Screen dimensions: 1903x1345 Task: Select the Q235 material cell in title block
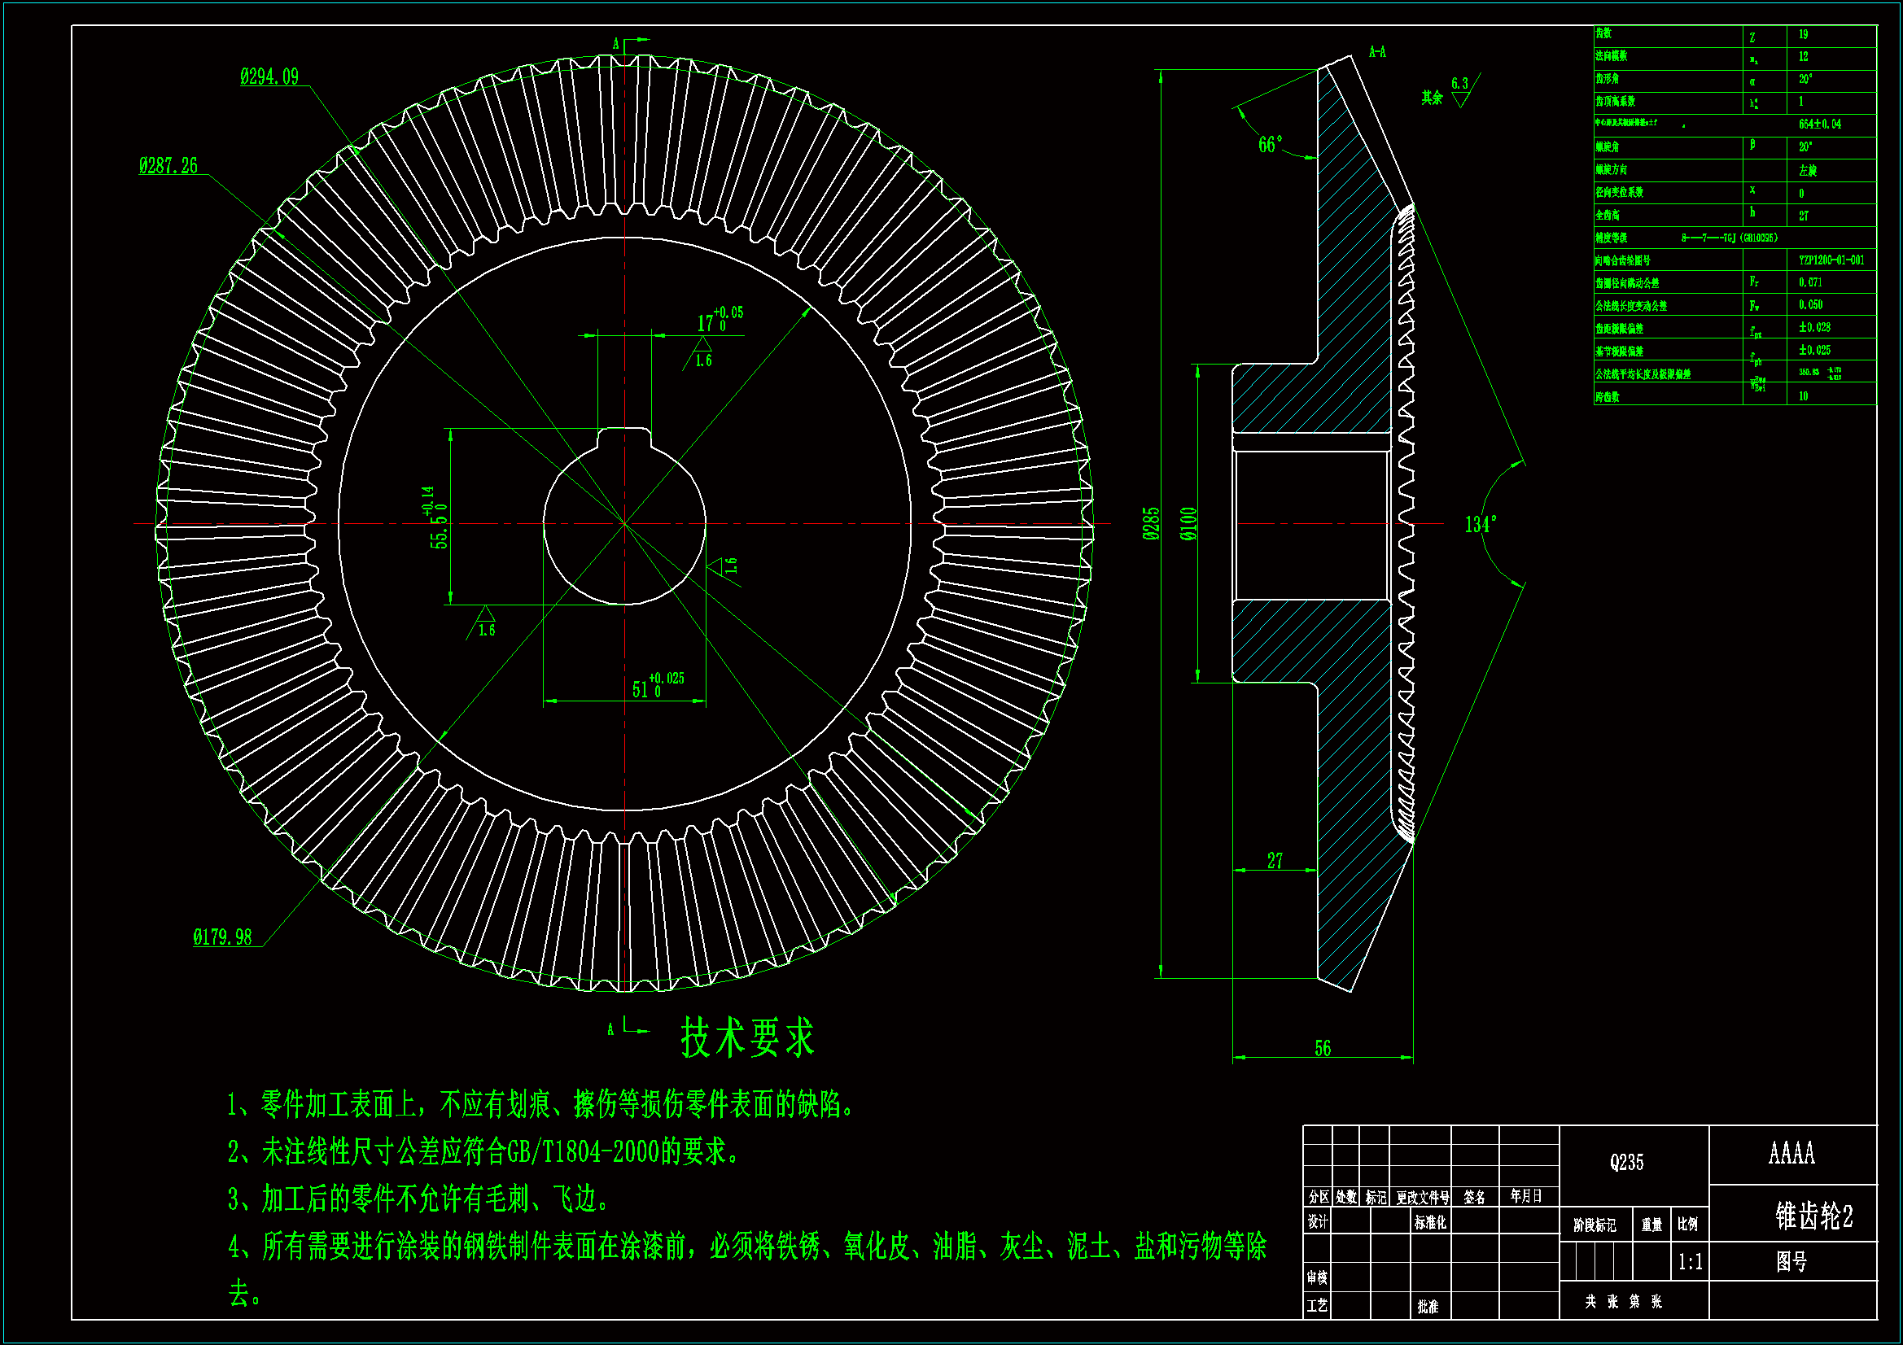pyautogui.click(x=1626, y=1162)
